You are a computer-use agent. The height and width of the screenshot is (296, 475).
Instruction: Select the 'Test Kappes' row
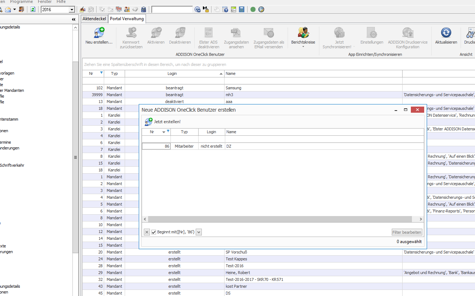click(x=278, y=259)
